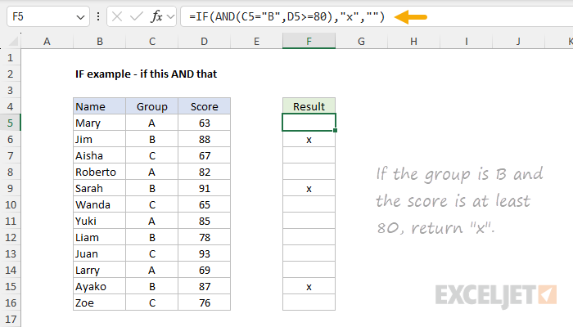Click the cell containing Mary
The width and height of the screenshot is (573, 327).
(x=99, y=123)
